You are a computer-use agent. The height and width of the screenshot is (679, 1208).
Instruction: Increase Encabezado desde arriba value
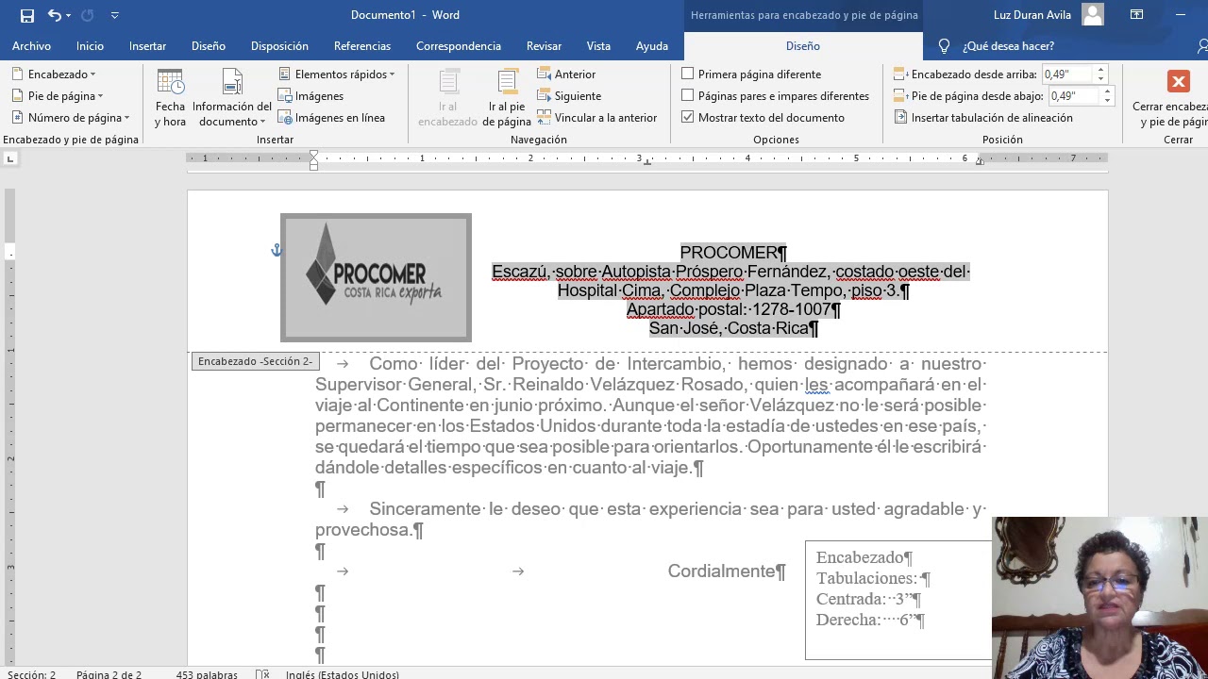tap(1100, 70)
